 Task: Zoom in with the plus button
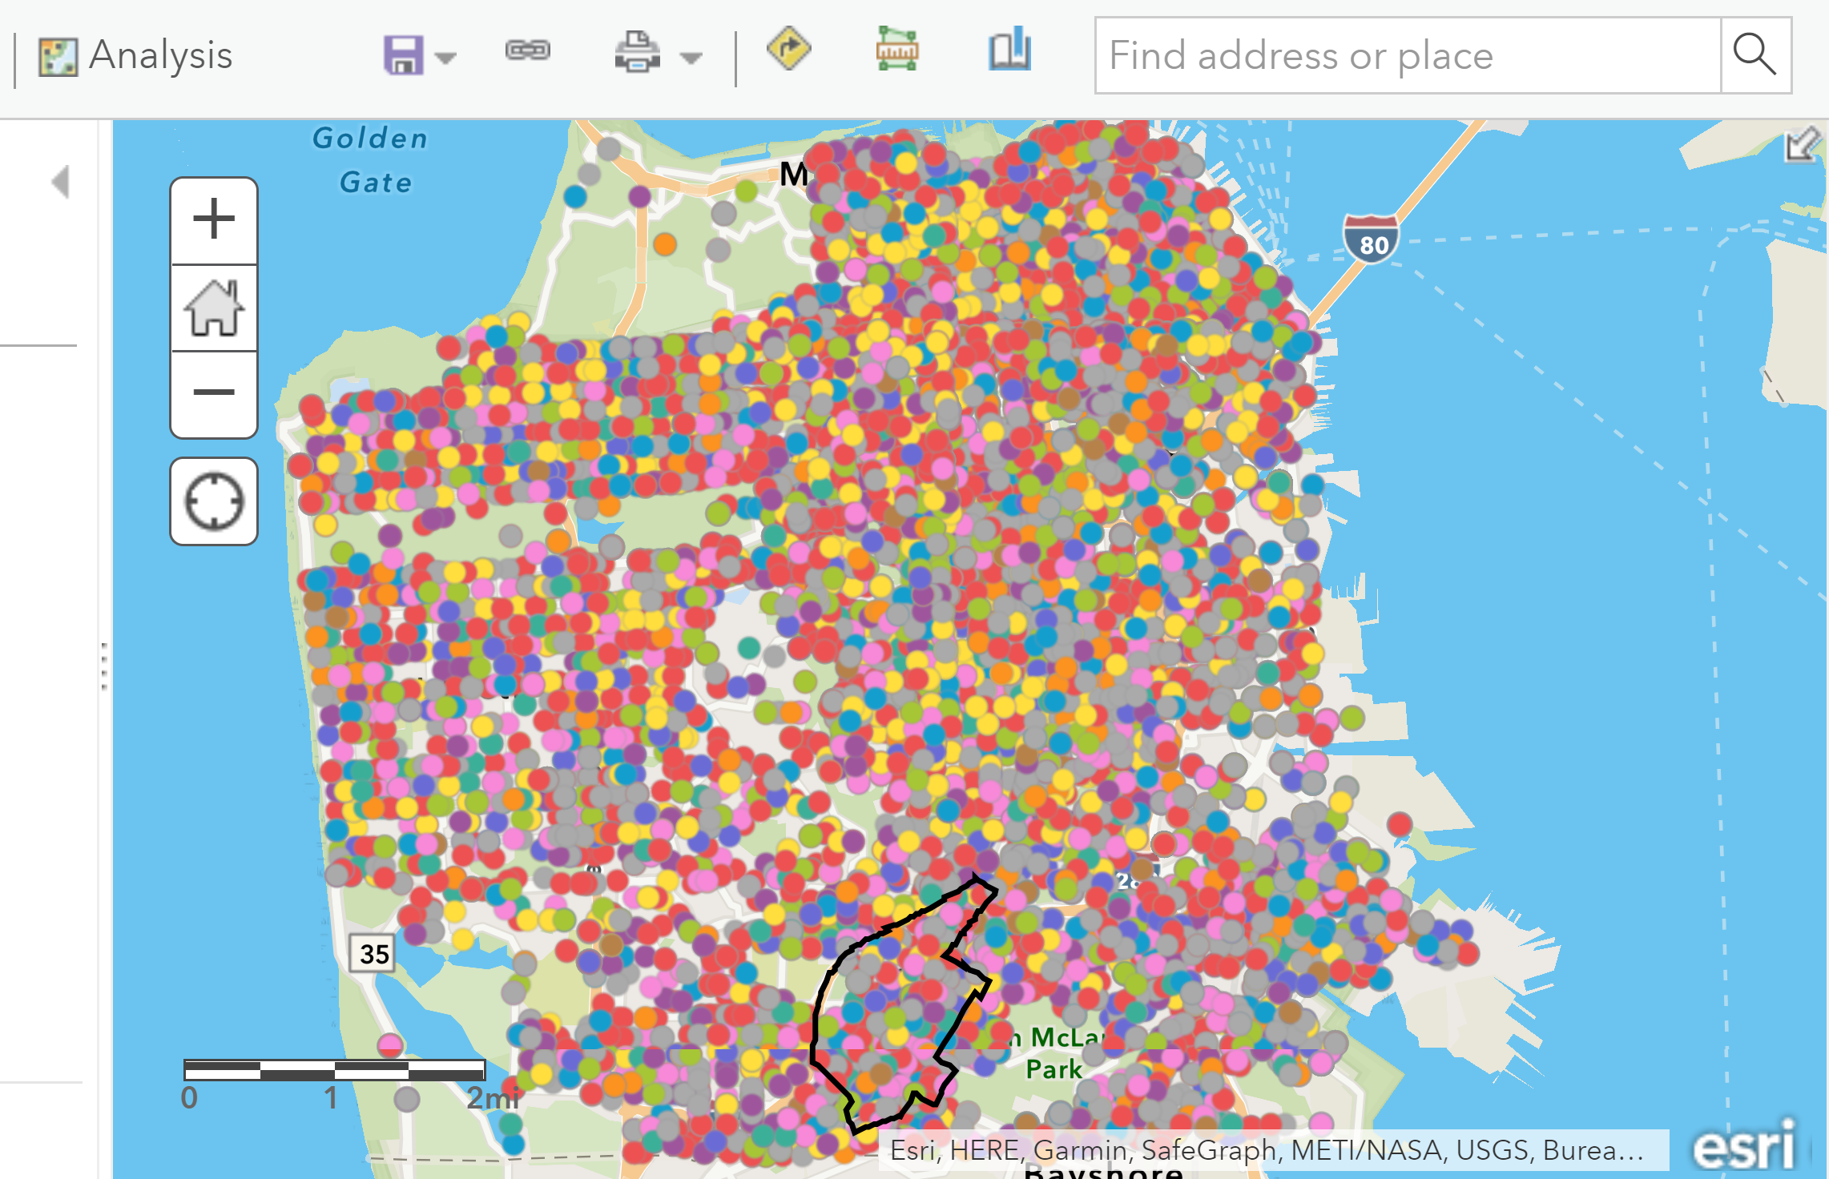214,219
